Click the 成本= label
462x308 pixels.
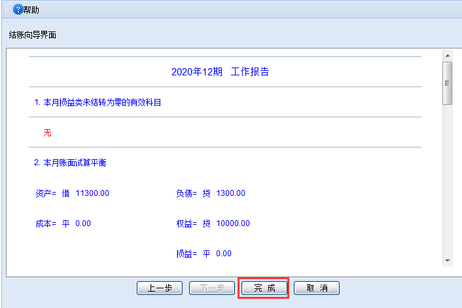point(46,223)
